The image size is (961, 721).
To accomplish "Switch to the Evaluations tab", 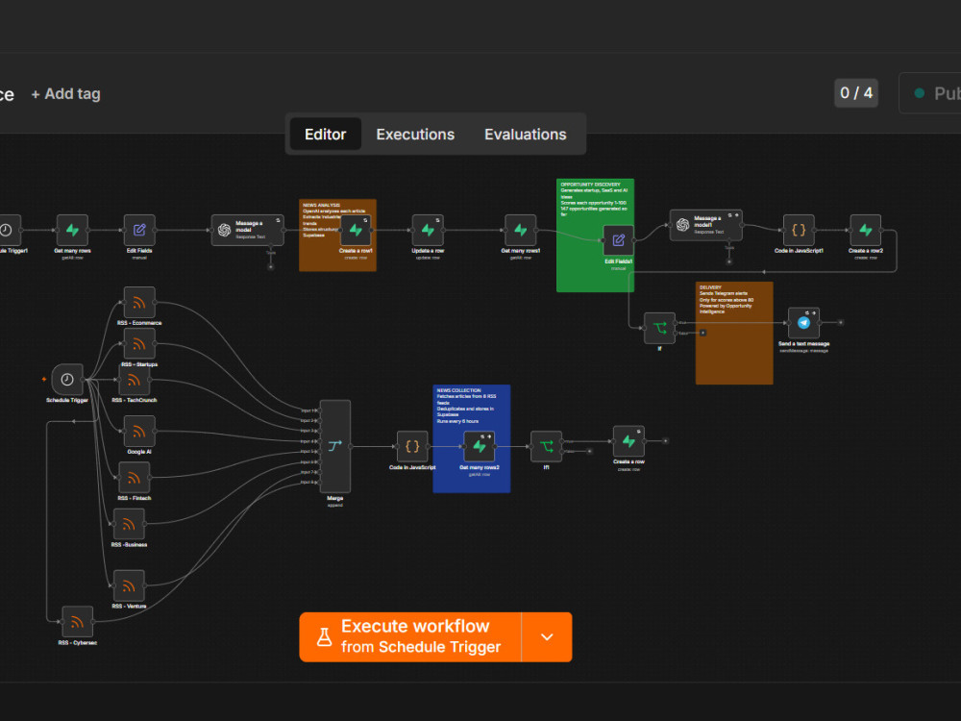I will point(526,135).
